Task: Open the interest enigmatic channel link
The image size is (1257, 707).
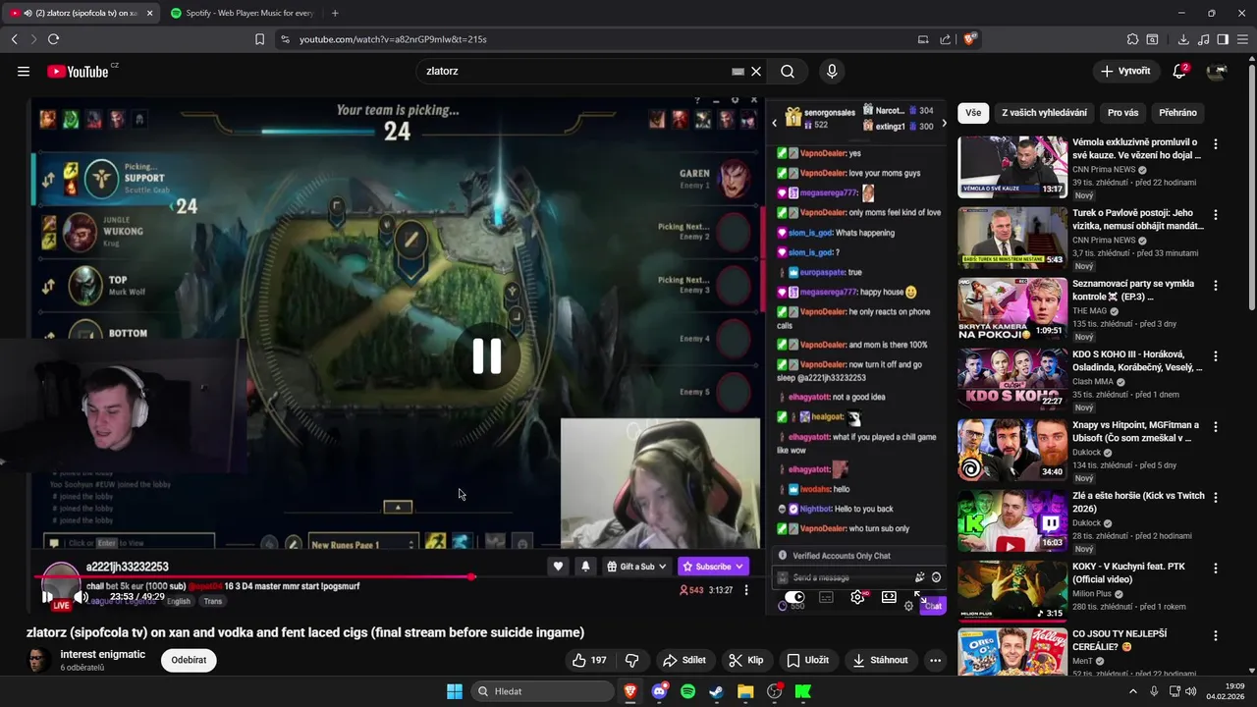Action: (x=102, y=654)
